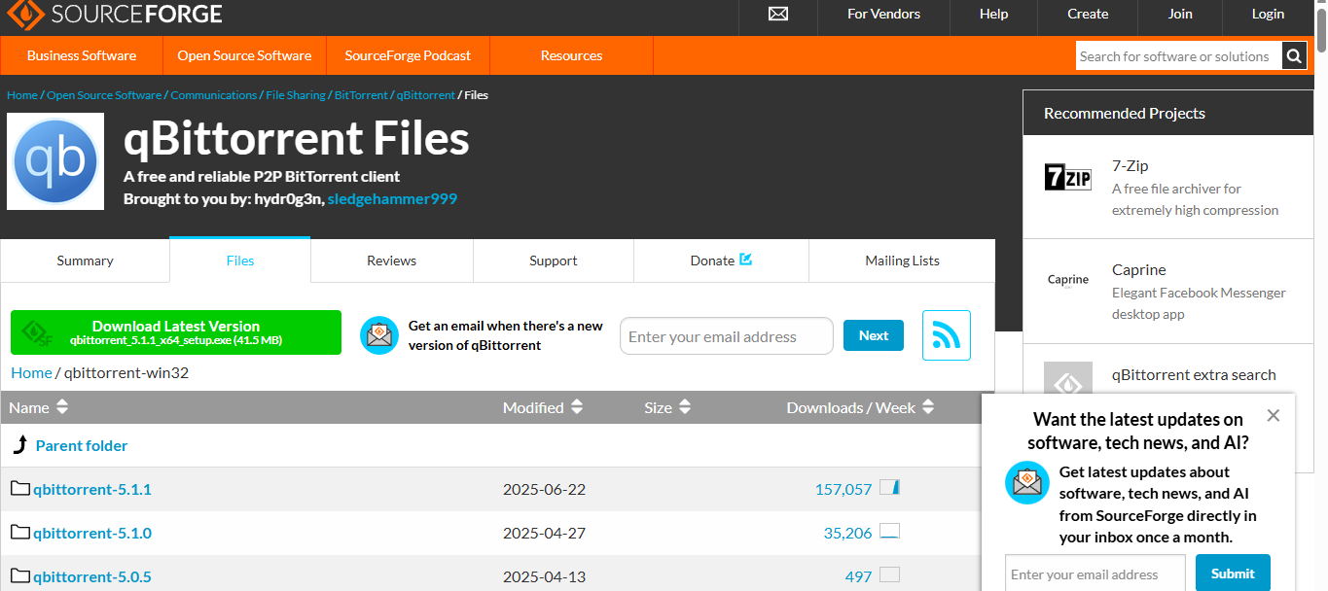Sort the file list by Name
Viewport: 1328px width, 591px height.
pyautogui.click(x=39, y=407)
